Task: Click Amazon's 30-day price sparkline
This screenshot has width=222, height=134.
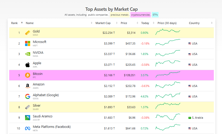Action: [168, 85]
